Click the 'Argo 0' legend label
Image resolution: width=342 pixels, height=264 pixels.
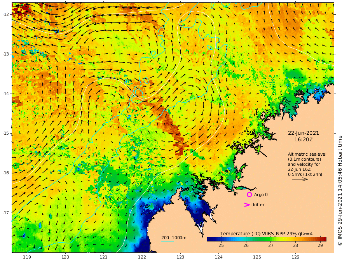(261, 195)
